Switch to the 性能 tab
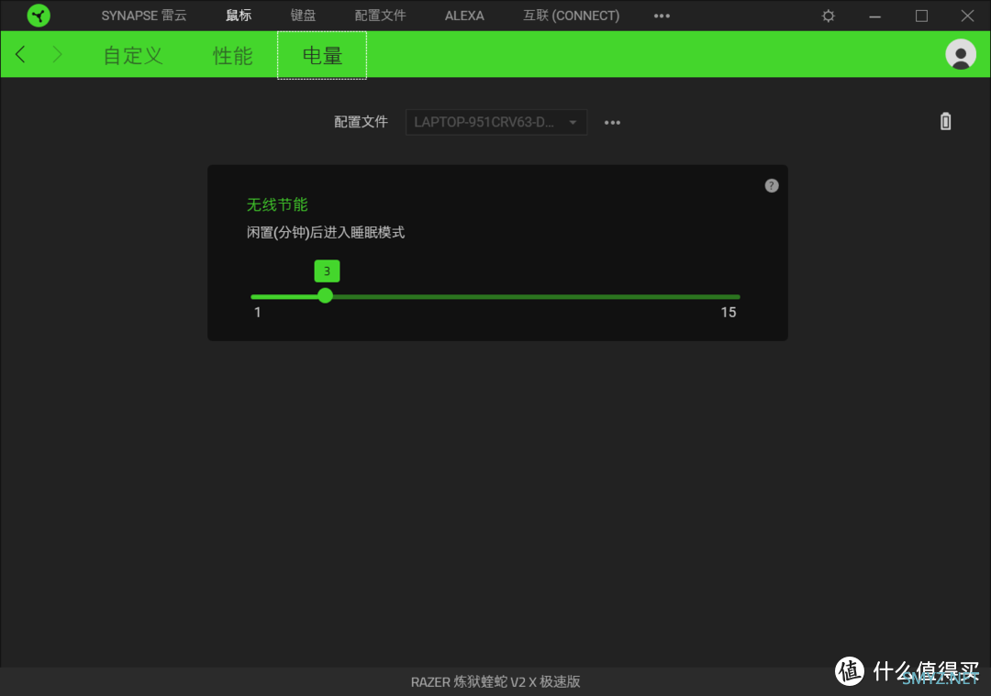Image resolution: width=991 pixels, height=696 pixels. [232, 56]
